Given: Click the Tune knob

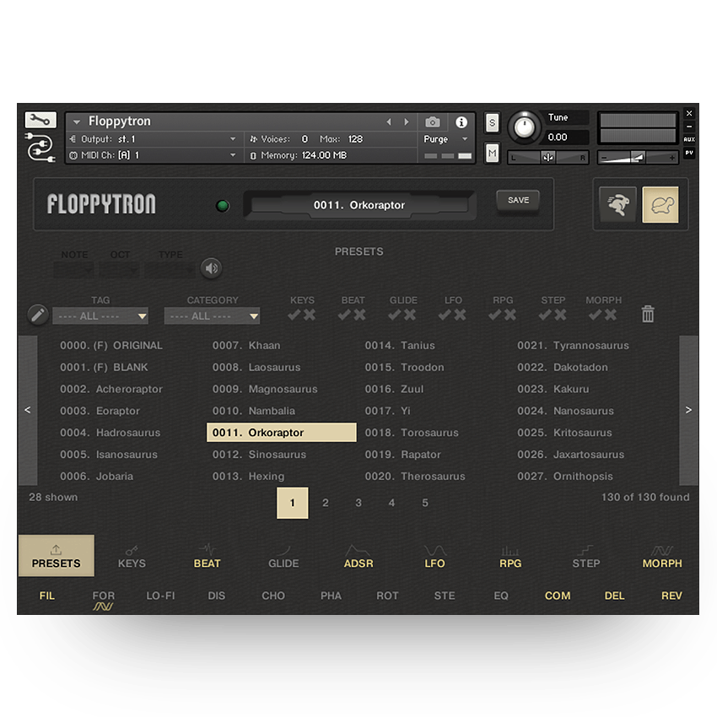Looking at the screenshot, I should tap(524, 127).
